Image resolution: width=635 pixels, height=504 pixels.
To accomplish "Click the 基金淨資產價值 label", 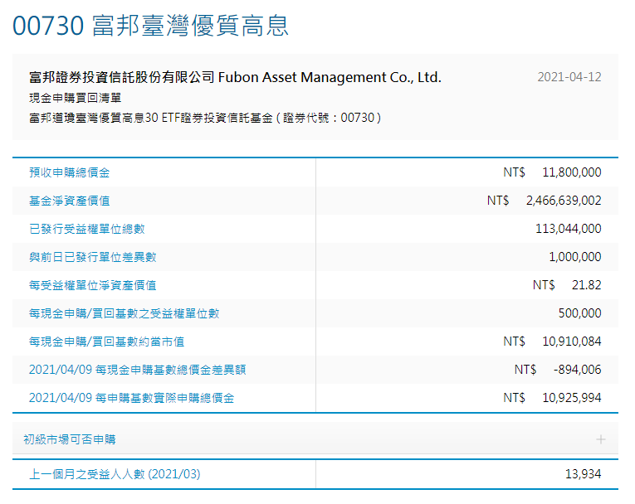I will point(69,201).
